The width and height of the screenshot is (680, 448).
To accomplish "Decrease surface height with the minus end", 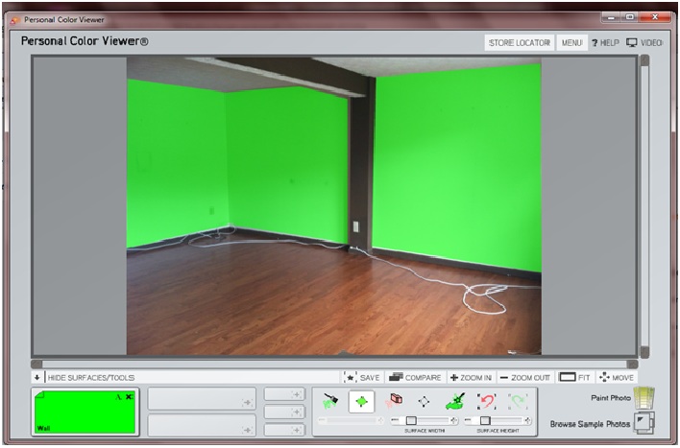I will (468, 420).
